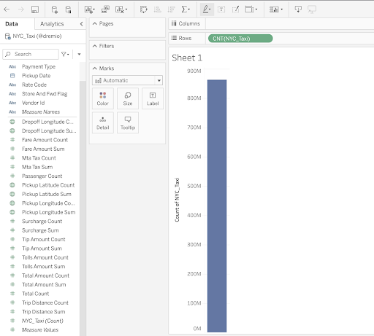Screen dimensions: 374x336
Task: Click the Label marks button
Action: tap(153, 98)
